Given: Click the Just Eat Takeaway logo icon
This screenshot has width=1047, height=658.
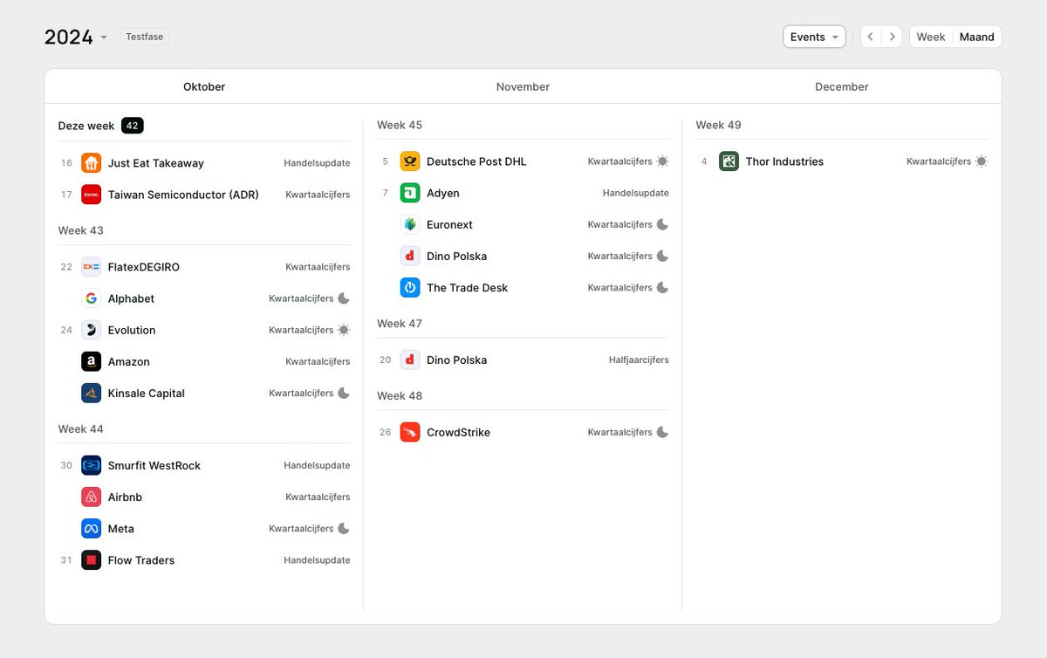Looking at the screenshot, I should [92, 163].
